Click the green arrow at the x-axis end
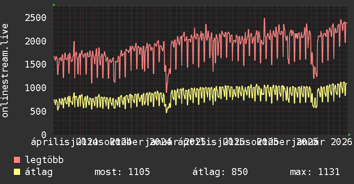Viewport: 354px width, 184px height. click(349, 135)
